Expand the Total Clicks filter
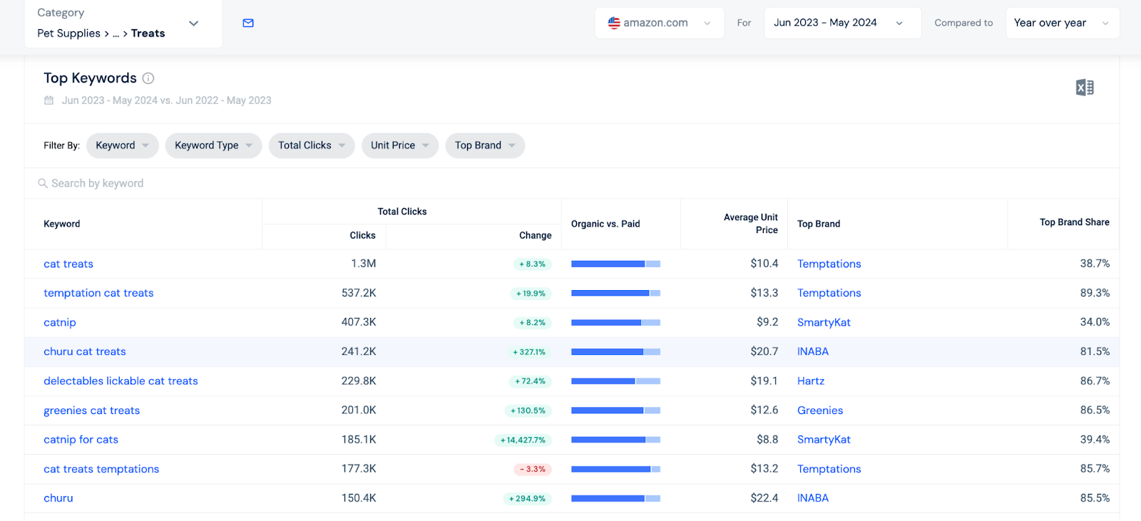 (x=311, y=145)
